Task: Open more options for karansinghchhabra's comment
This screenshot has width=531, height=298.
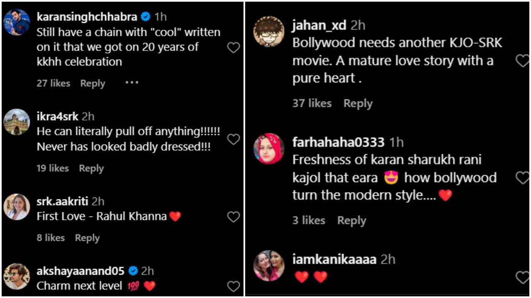Action: click(132, 82)
